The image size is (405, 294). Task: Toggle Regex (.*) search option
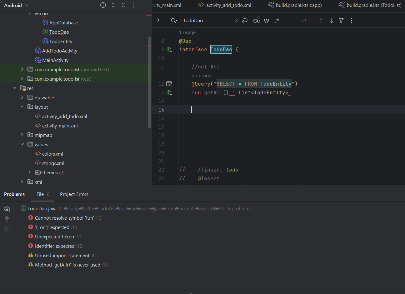pos(277,21)
